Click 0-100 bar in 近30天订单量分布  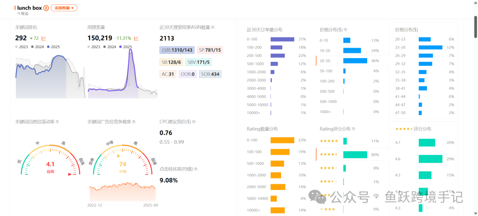click(282, 39)
